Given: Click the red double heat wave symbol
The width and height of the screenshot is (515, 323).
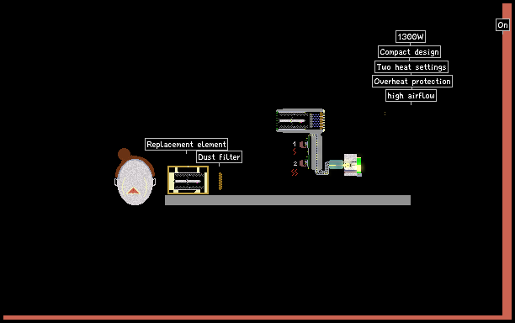Looking at the screenshot, I should 295,172.
